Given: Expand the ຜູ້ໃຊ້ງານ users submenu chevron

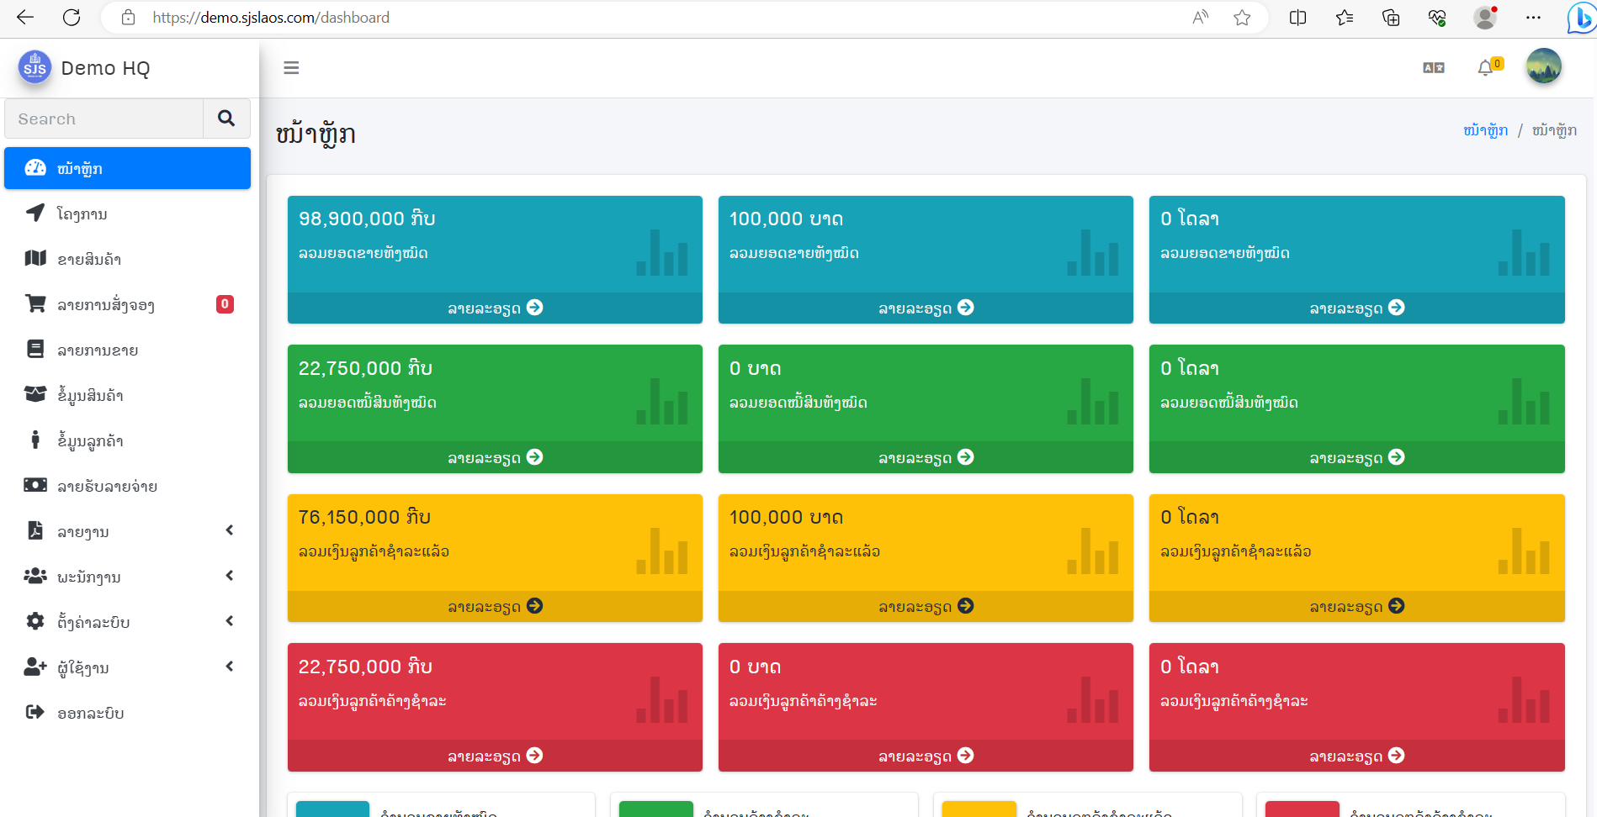Looking at the screenshot, I should (230, 667).
